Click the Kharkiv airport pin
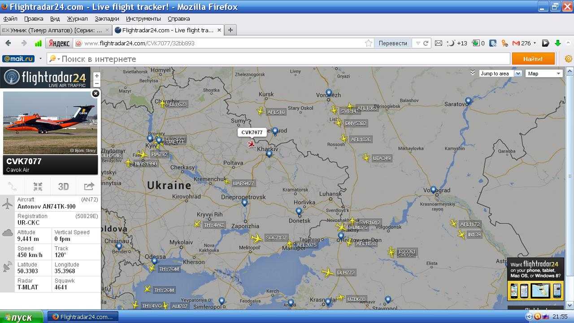The width and height of the screenshot is (574, 323). tap(269, 154)
